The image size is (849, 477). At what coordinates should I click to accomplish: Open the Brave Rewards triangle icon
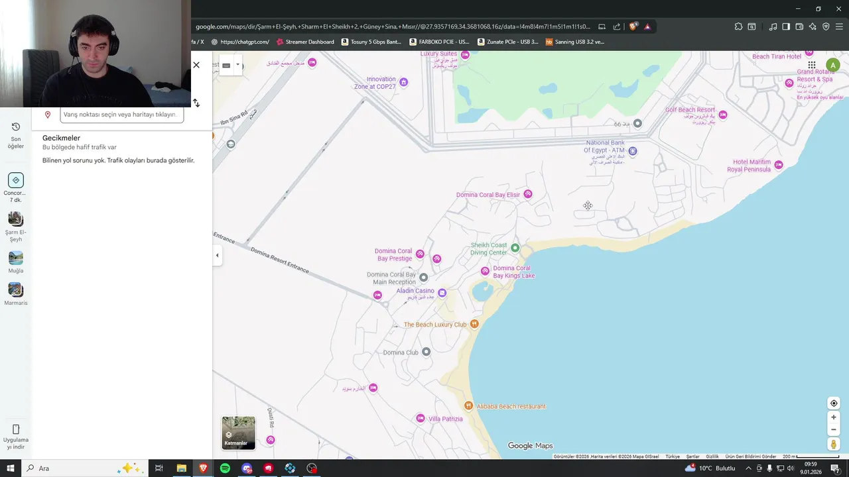[x=647, y=26]
